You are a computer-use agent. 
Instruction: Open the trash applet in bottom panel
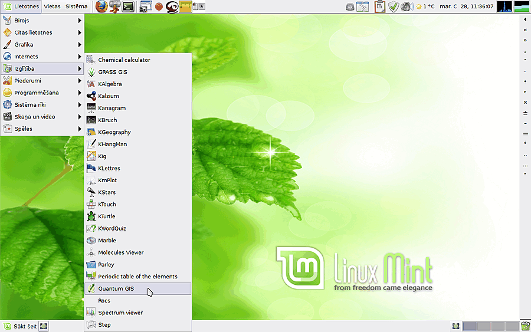[x=526, y=326]
